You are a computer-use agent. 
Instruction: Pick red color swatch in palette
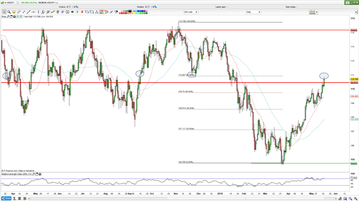[x=122, y=13]
